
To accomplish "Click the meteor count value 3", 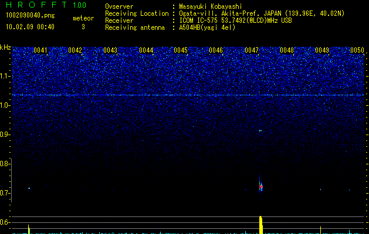I will (x=83, y=27).
